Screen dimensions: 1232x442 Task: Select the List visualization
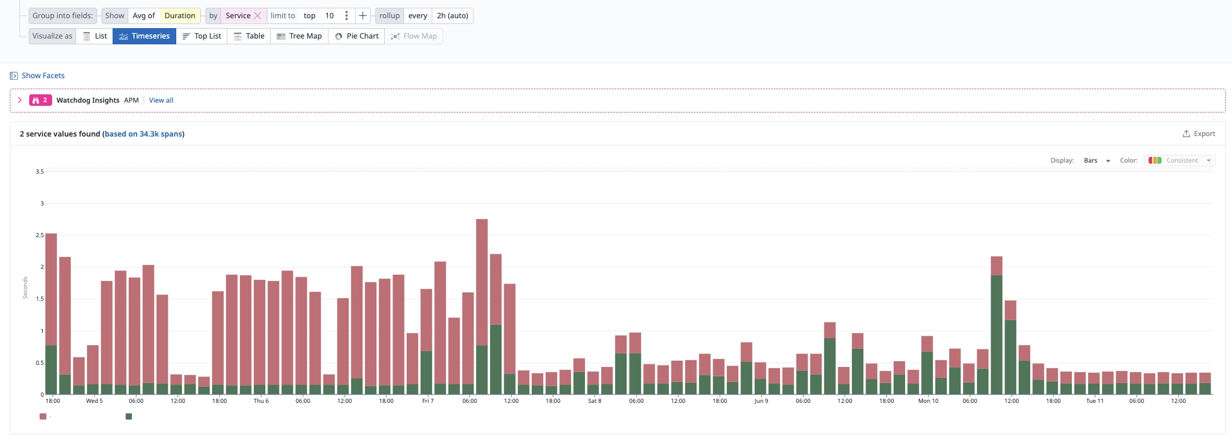95,36
